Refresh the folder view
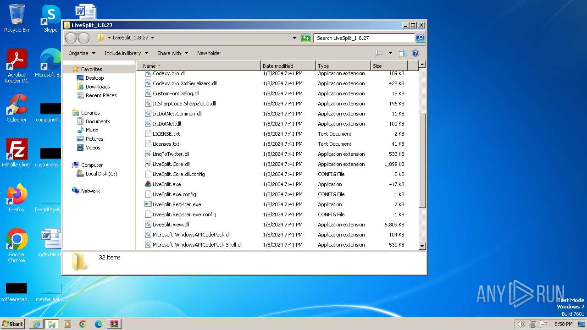Image resolution: width=587 pixels, height=330 pixels. 306,38
